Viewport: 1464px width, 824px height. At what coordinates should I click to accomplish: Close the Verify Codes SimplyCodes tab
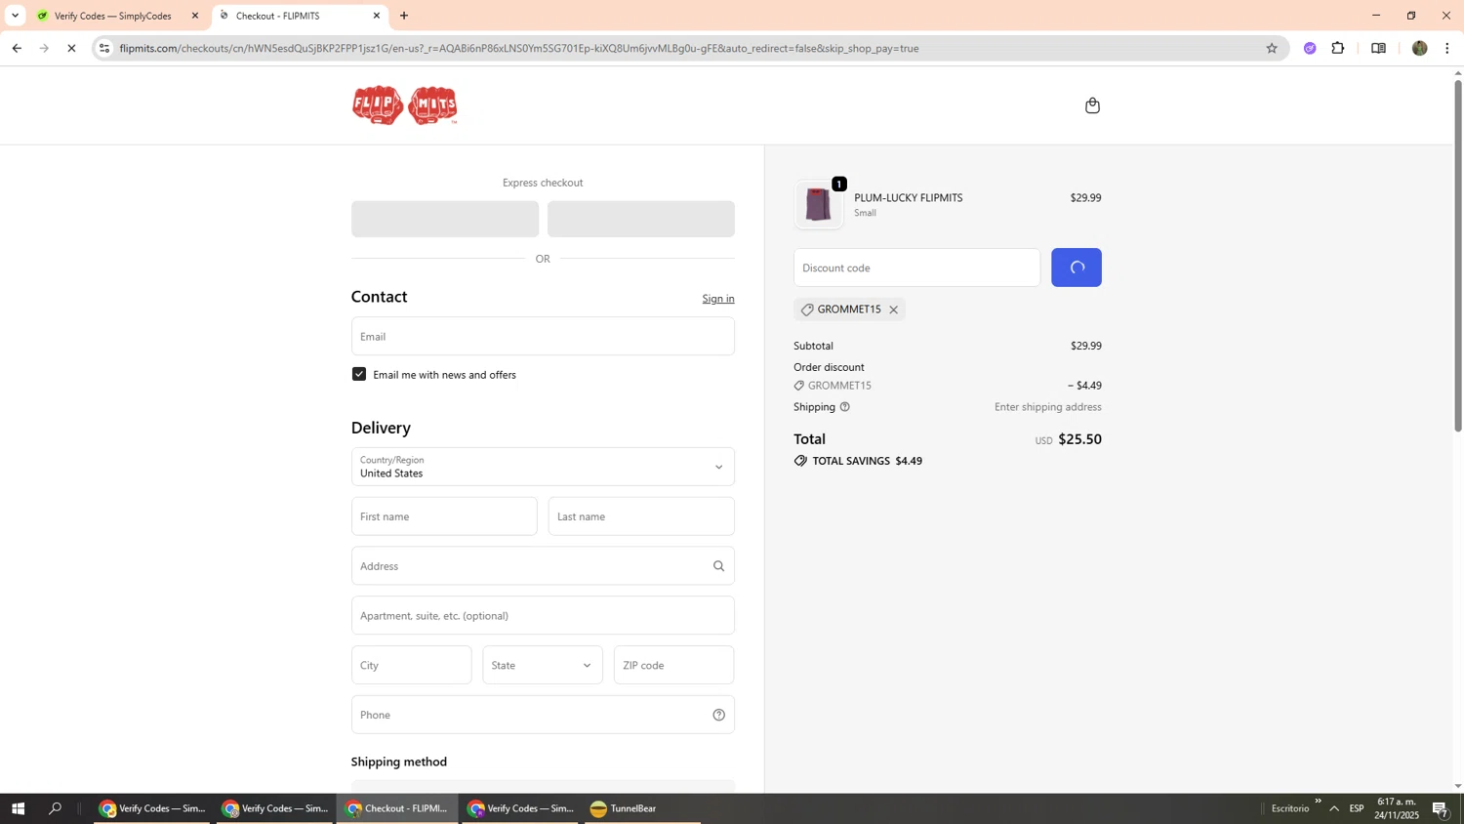tap(194, 16)
